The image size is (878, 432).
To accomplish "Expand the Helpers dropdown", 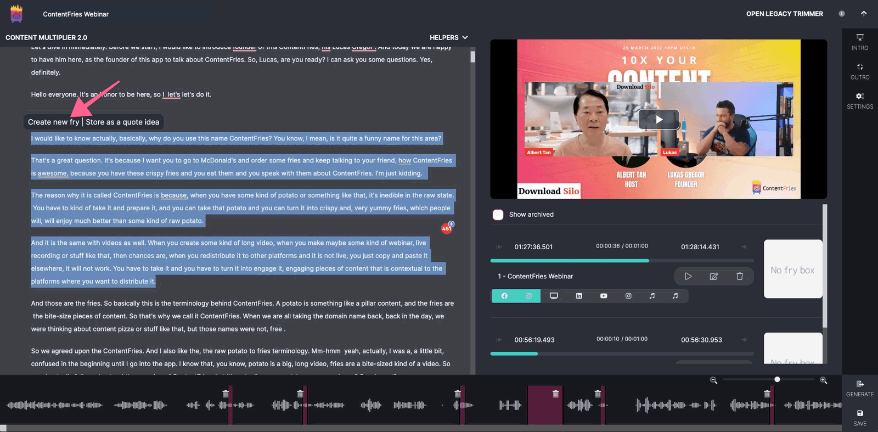I will pos(449,37).
